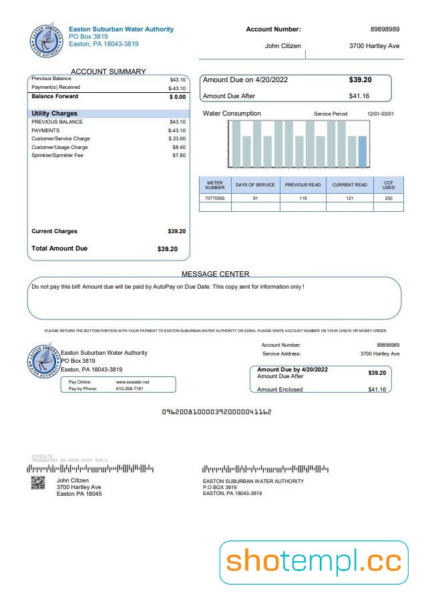Click 'John Citizen' name in header
Screen dimensions: 430x610
(283, 46)
